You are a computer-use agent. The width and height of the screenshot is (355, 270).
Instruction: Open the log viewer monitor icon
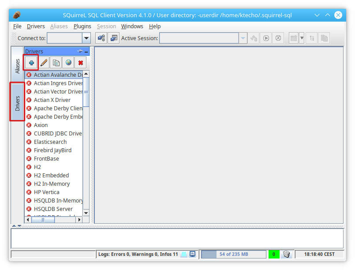(x=192, y=254)
